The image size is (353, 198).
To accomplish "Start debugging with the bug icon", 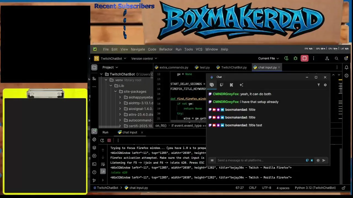I will pos(295,58).
